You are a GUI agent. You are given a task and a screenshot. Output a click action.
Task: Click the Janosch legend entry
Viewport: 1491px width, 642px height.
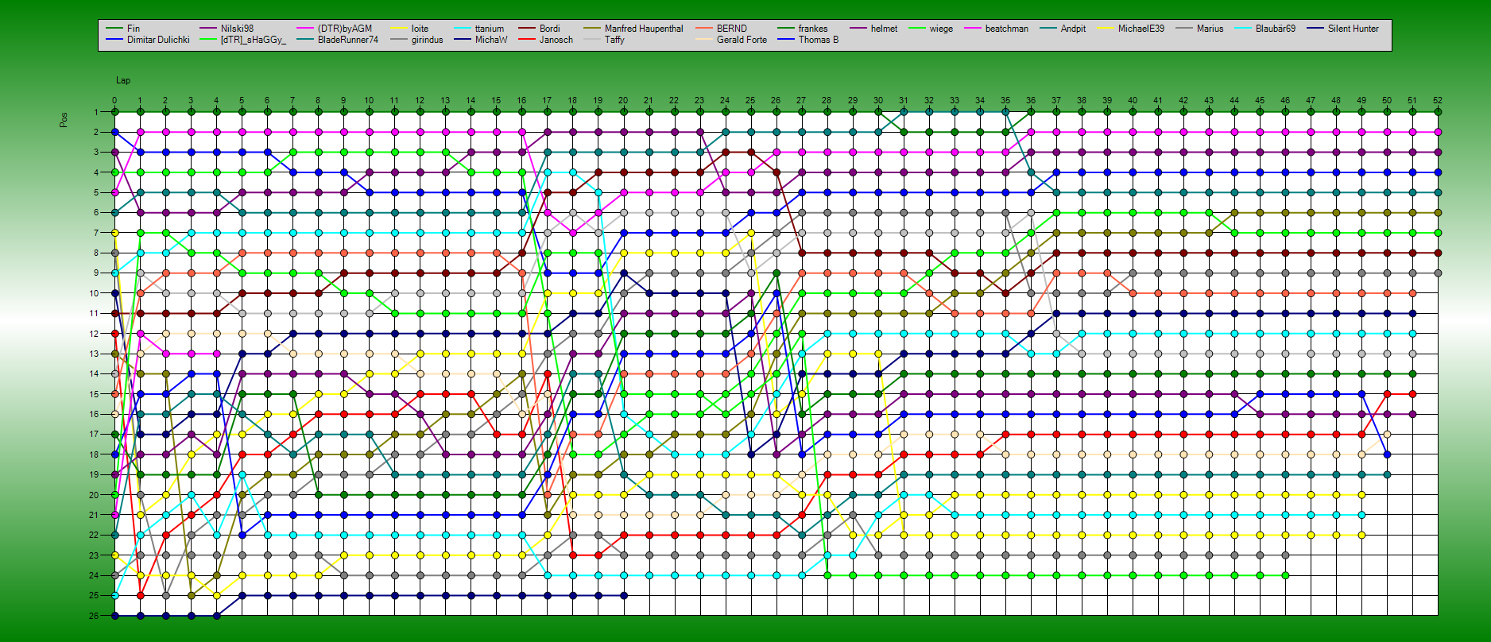[x=556, y=40]
